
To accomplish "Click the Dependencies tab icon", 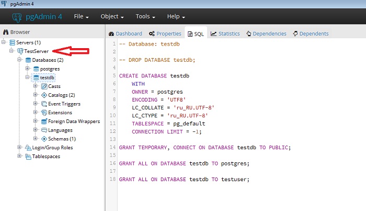I will [249, 34].
